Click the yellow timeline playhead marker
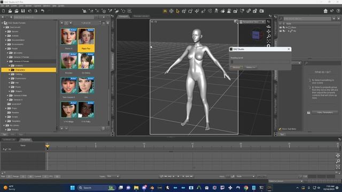Screen dimensions: 342x192 [48, 147]
